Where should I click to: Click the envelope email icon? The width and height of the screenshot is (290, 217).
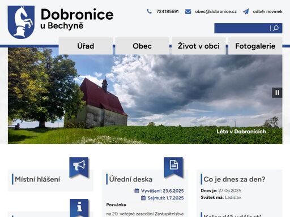tap(188, 11)
